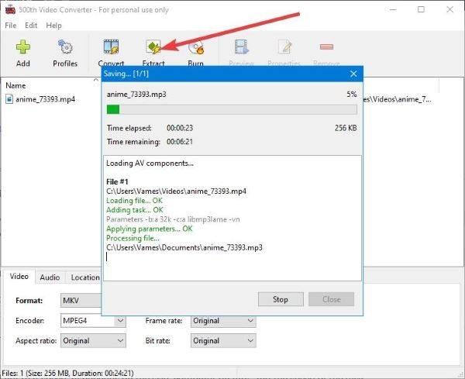465x379 pixels.
Task: Switch to the Audio tab
Action: (50, 277)
